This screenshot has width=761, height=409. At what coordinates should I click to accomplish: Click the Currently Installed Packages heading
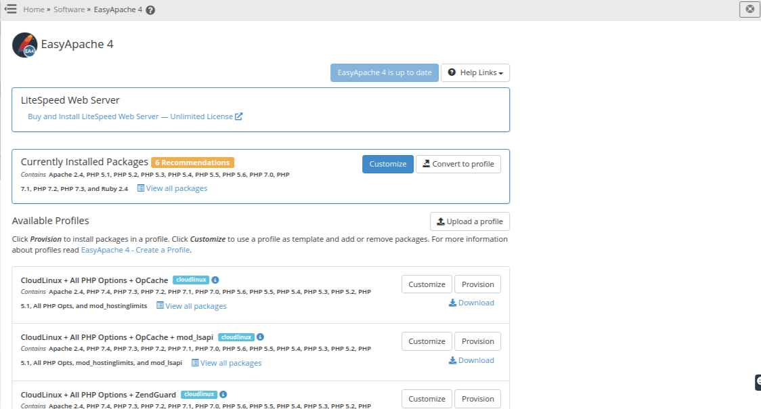pos(85,162)
